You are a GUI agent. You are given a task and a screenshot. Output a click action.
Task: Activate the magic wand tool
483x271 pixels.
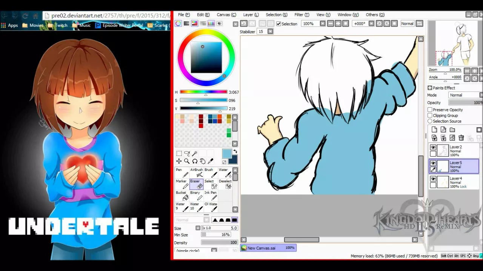(x=195, y=153)
